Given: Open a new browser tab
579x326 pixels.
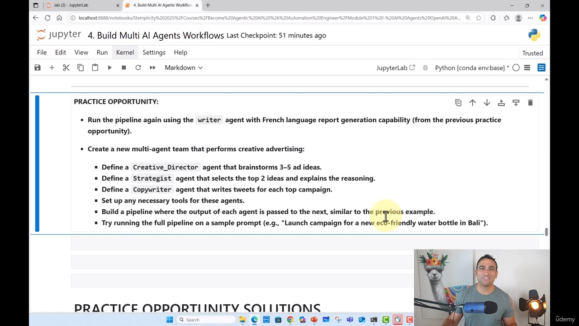Looking at the screenshot, I should click(208, 5).
